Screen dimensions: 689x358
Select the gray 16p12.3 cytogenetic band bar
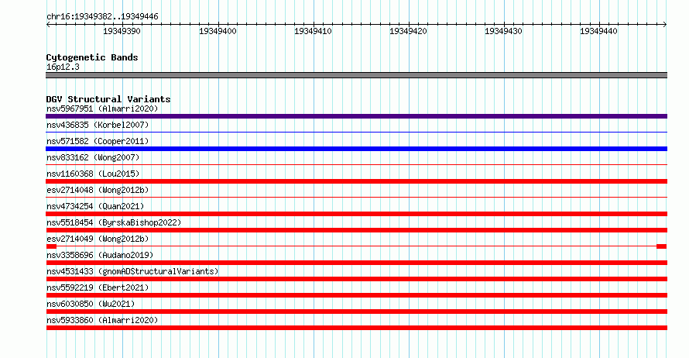[356, 75]
